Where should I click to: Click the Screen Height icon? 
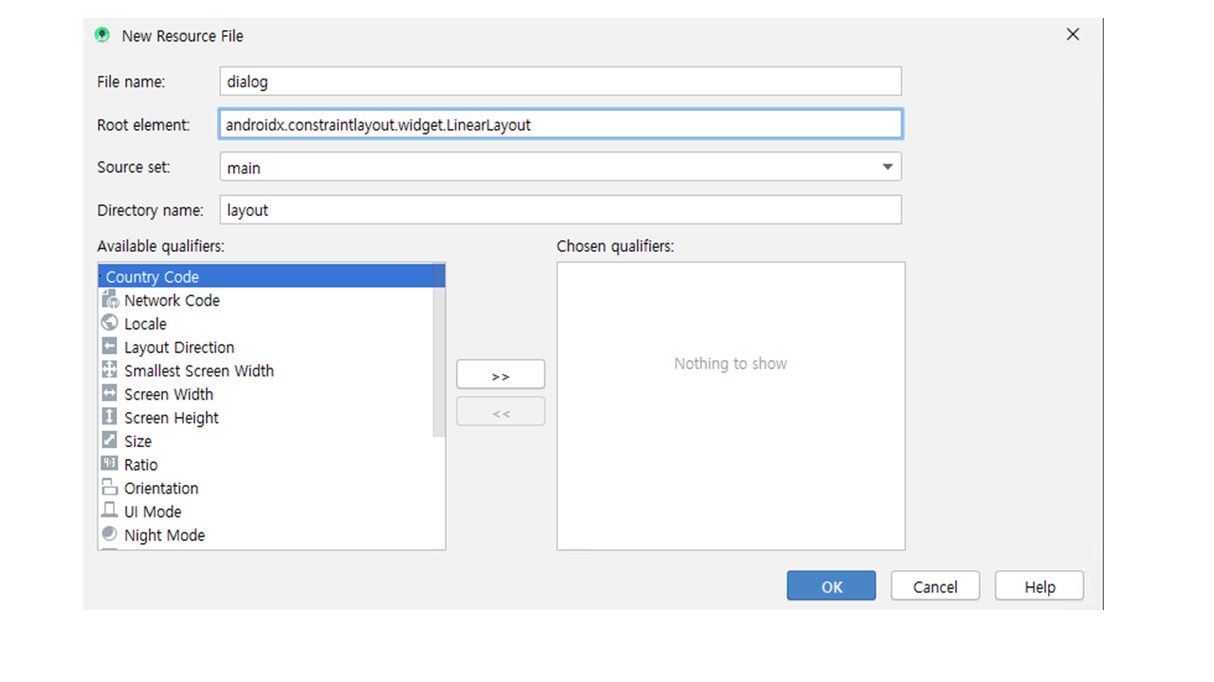coord(109,418)
